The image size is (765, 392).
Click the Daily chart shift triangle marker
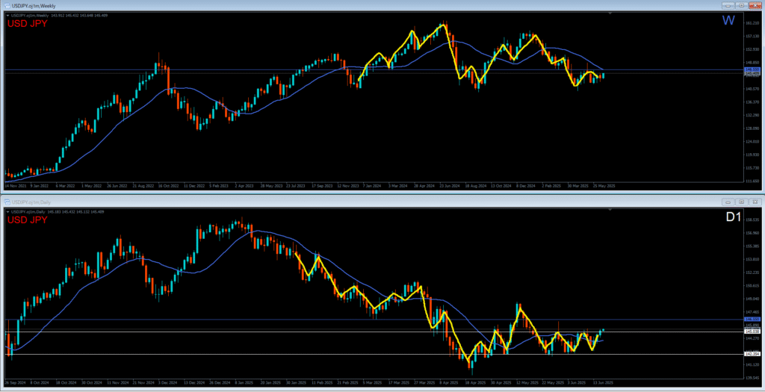pyautogui.click(x=610, y=210)
